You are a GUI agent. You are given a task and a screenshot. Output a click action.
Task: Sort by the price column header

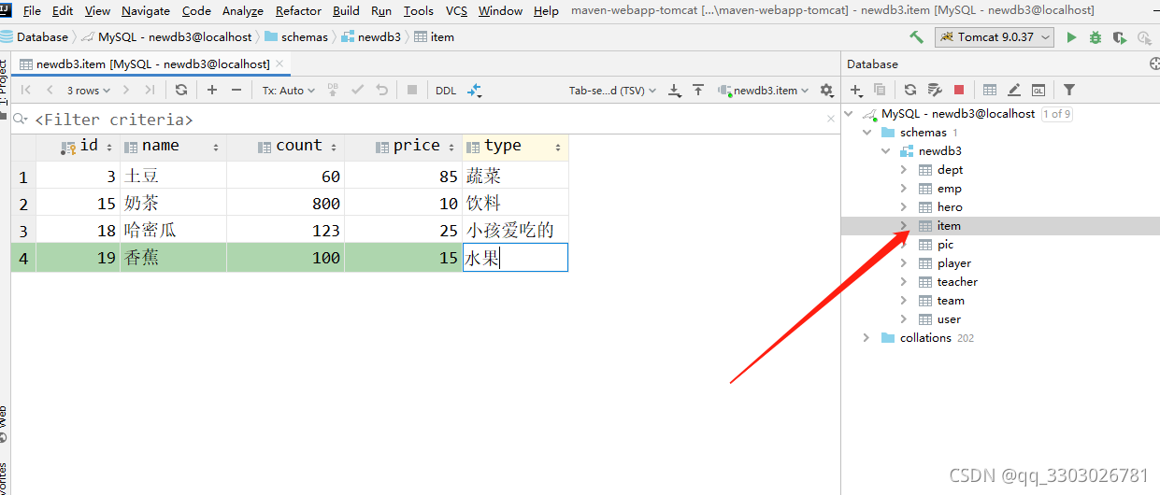pyautogui.click(x=403, y=147)
